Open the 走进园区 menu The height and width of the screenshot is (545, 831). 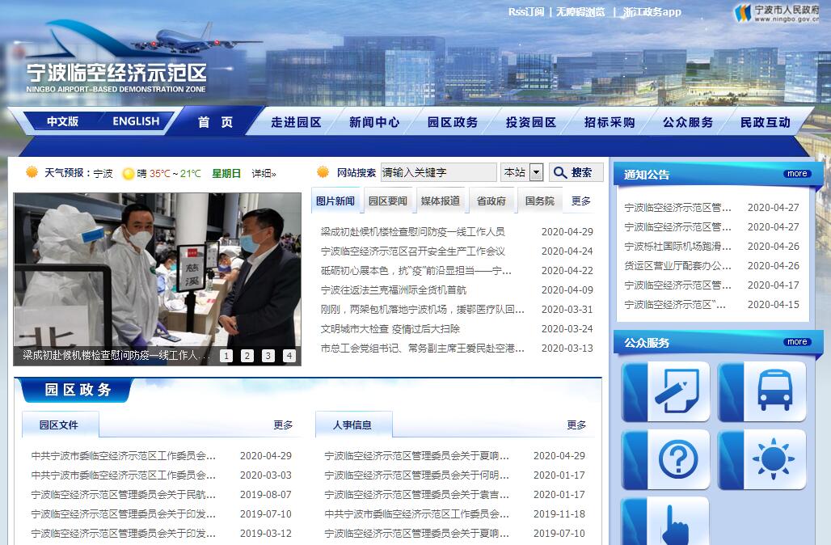[x=296, y=122]
